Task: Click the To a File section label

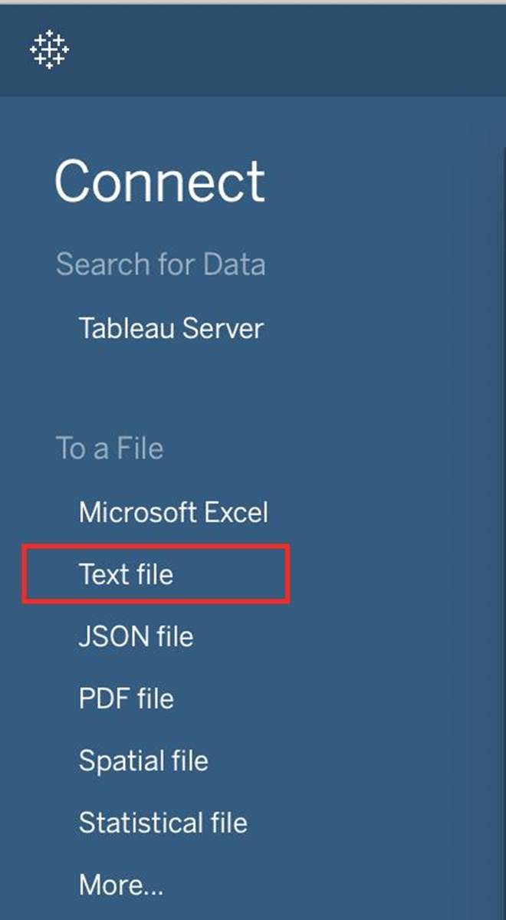Action: click(x=109, y=449)
